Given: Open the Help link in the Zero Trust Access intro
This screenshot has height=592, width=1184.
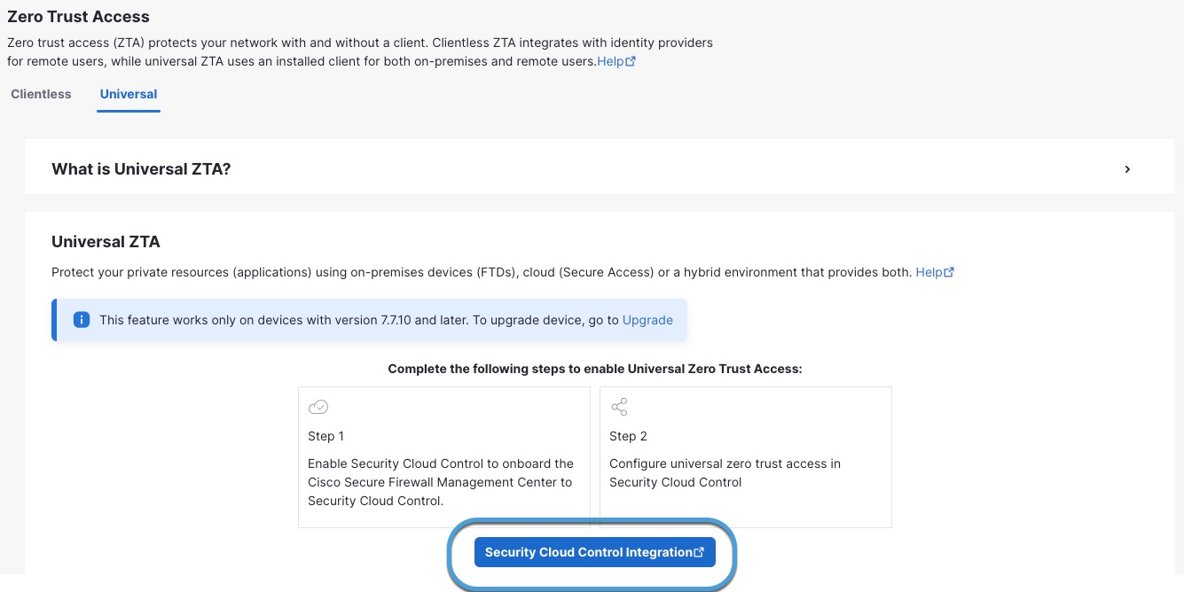Looking at the screenshot, I should [610, 62].
